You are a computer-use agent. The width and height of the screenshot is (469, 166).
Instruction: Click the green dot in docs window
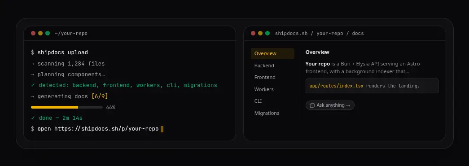[267, 33]
